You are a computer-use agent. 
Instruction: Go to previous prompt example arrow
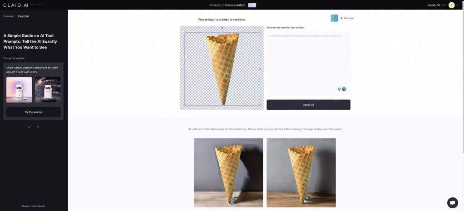[x=29, y=127]
